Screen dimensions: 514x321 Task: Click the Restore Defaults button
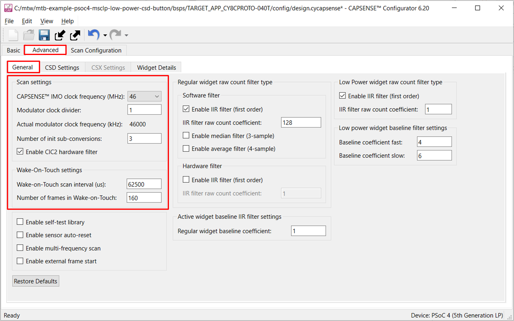(x=36, y=281)
